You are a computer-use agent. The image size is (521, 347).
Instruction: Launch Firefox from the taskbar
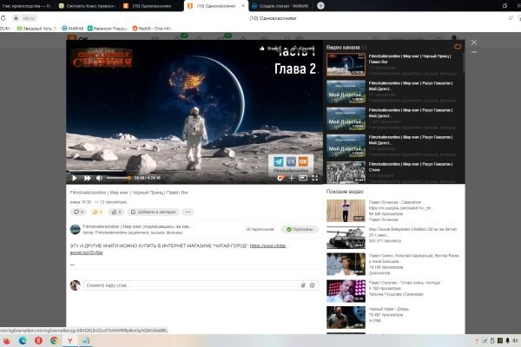[x=7, y=341]
